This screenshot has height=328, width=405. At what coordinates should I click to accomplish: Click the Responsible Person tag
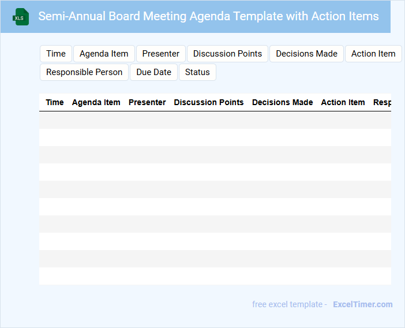[84, 72]
